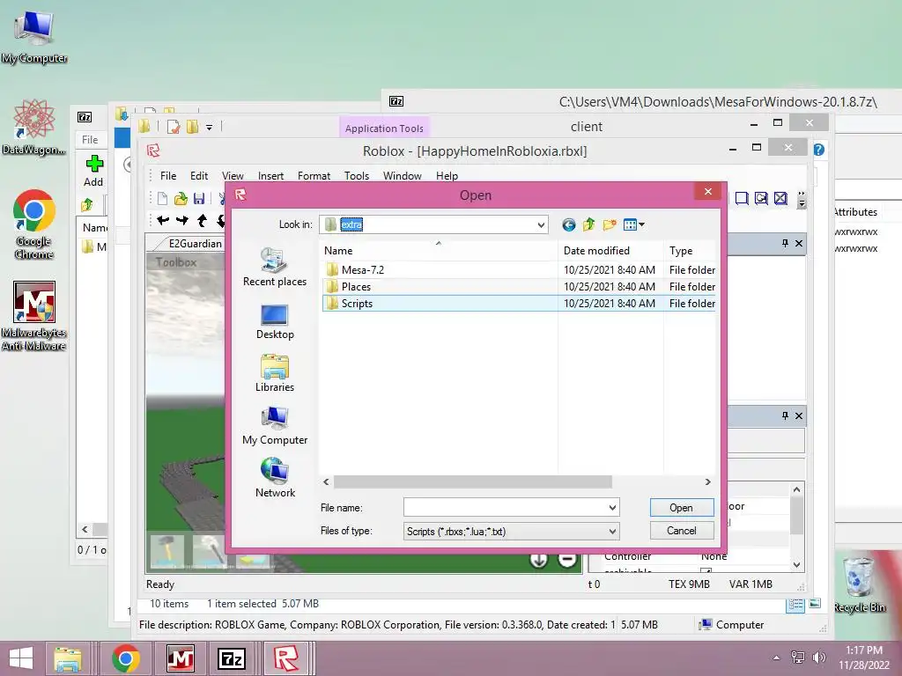This screenshot has height=676, width=902.
Task: Expand the File name dropdown arrow
Action: (613, 508)
